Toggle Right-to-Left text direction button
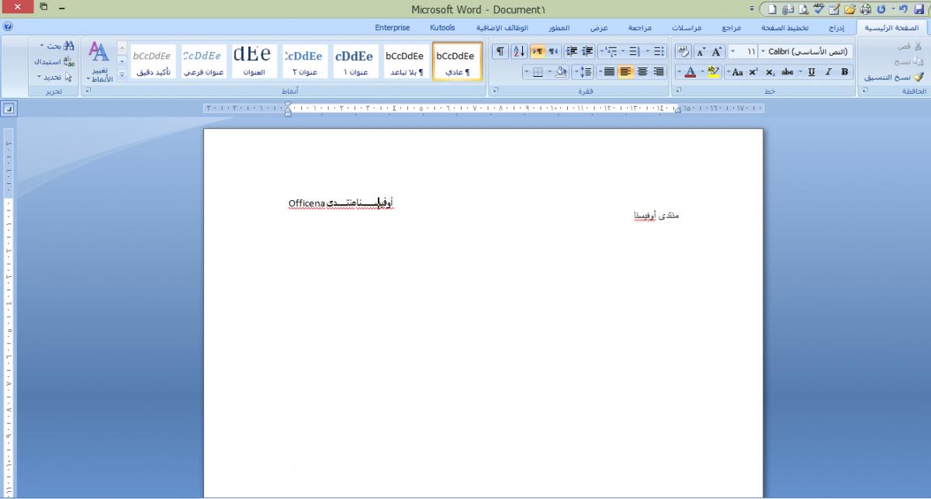This screenshot has height=499, width=931. [553, 52]
